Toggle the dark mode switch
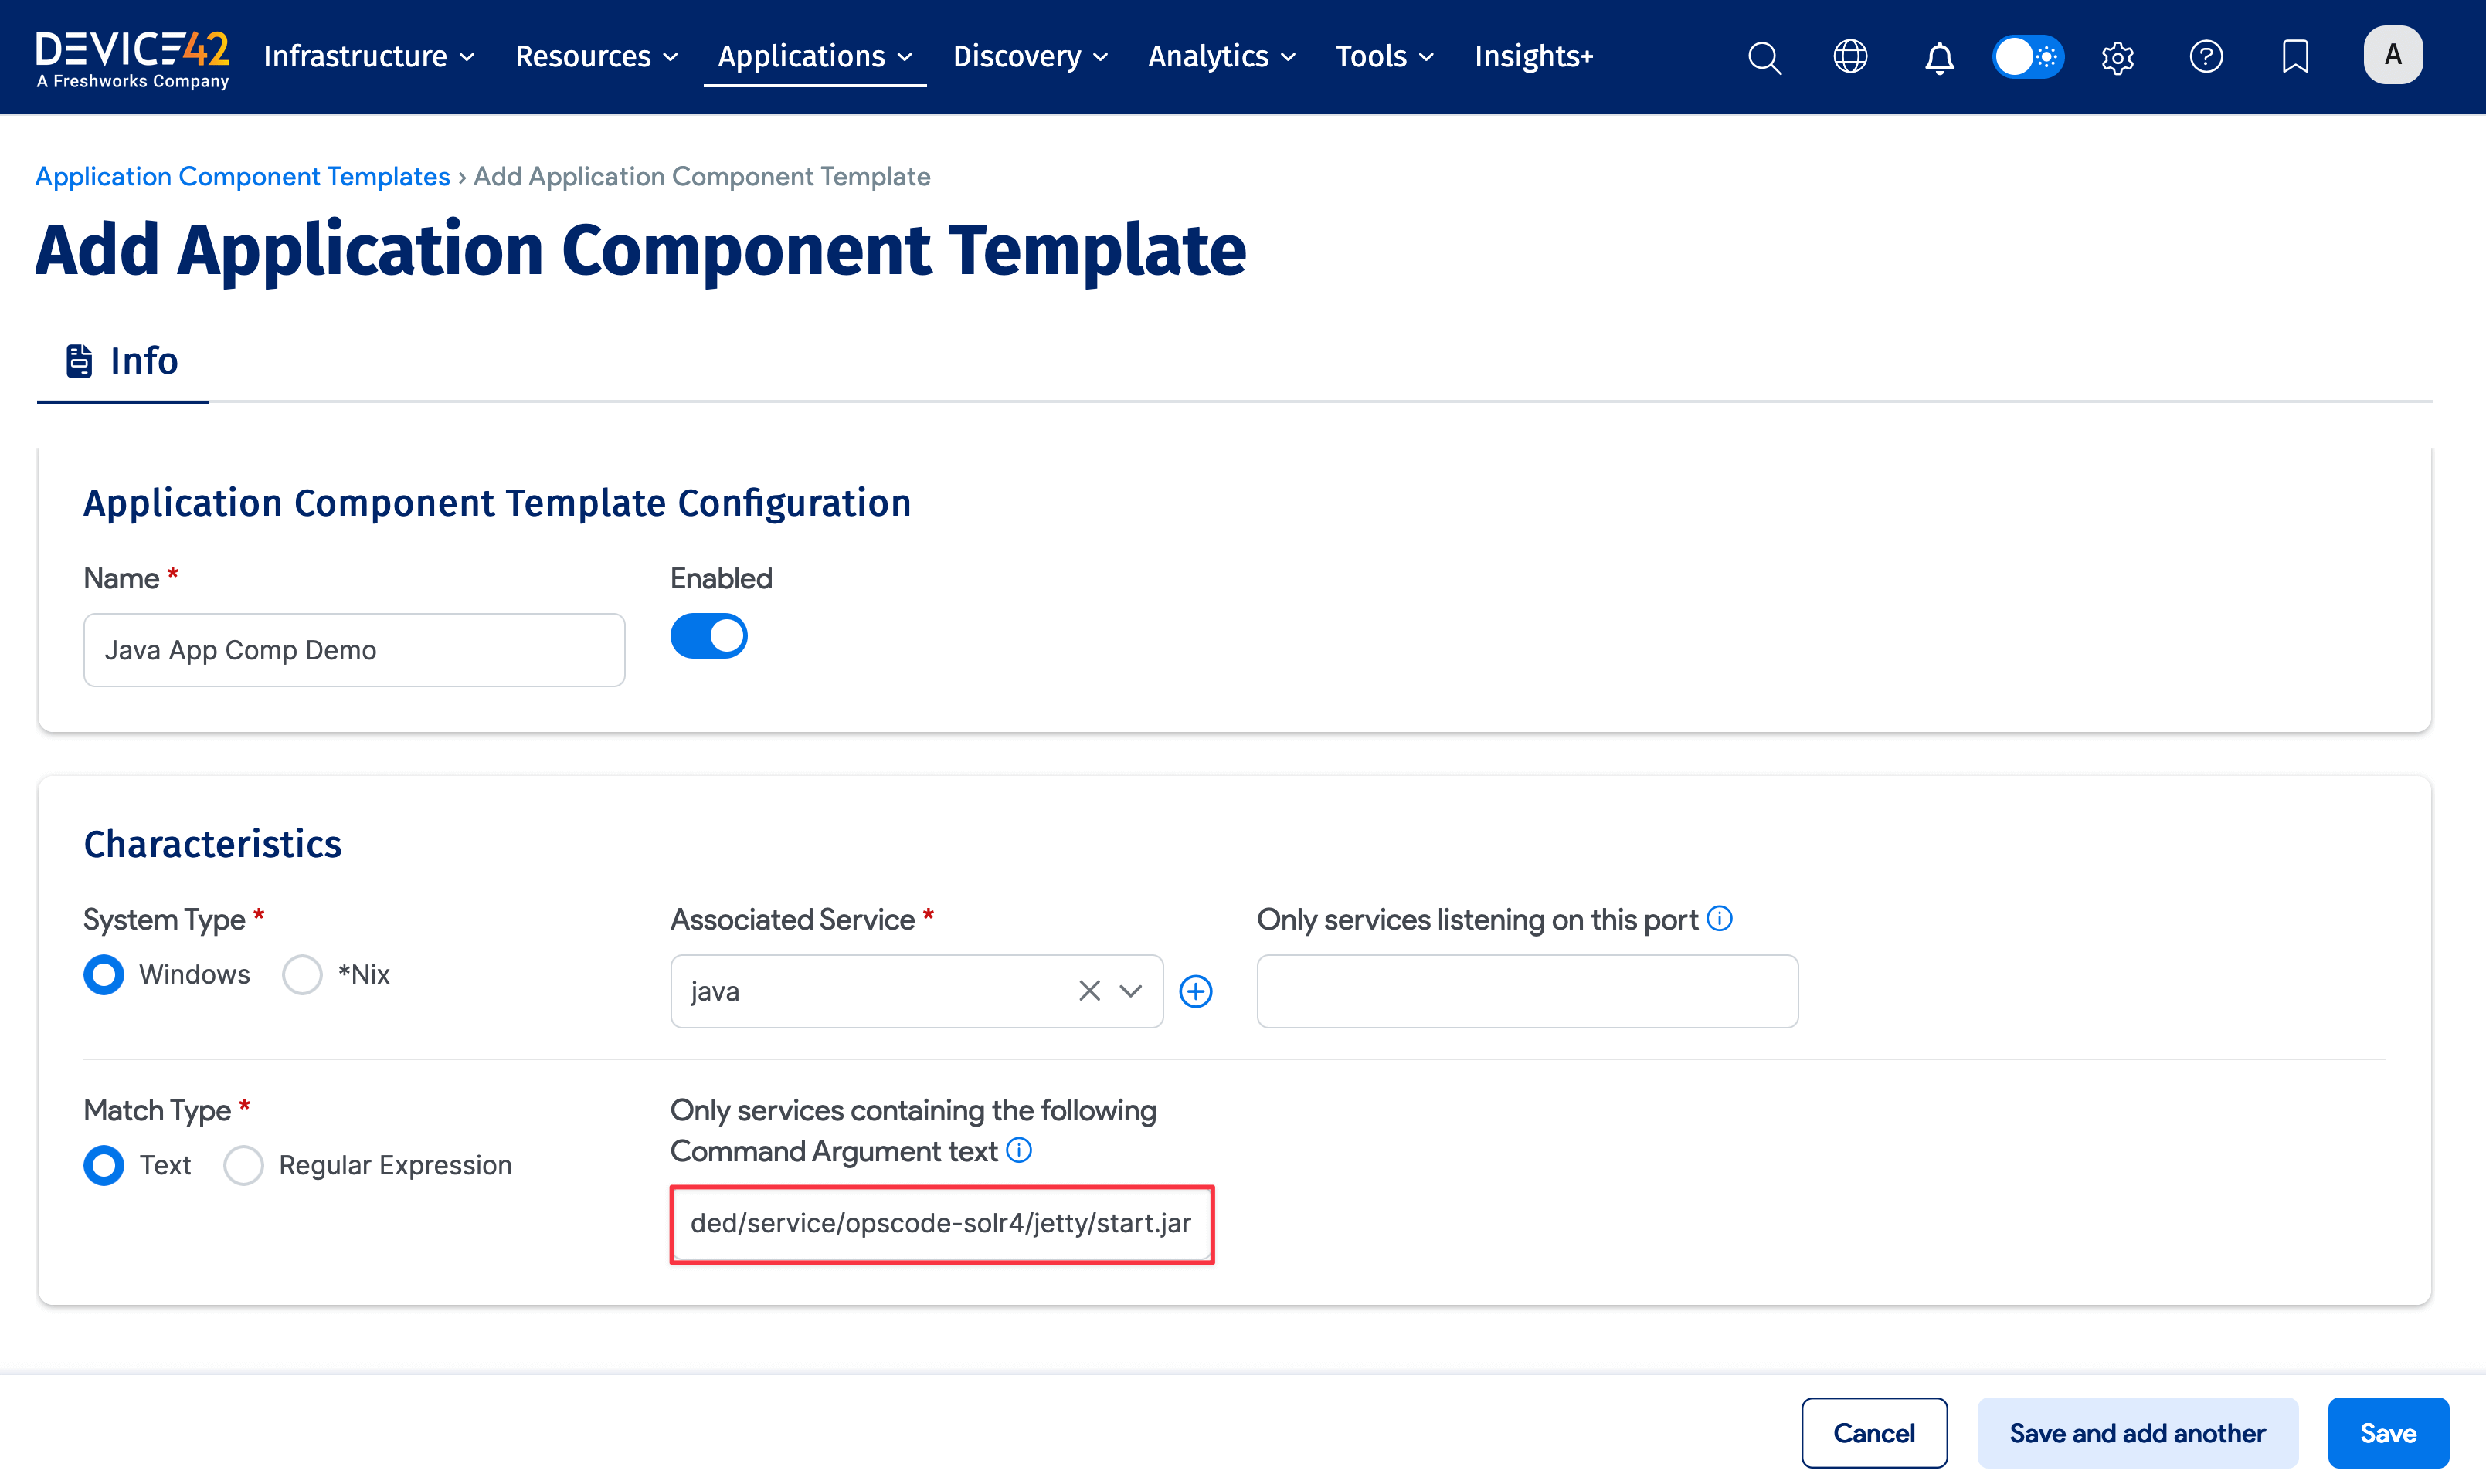Viewport: 2486px width, 1484px height. 2028,57
